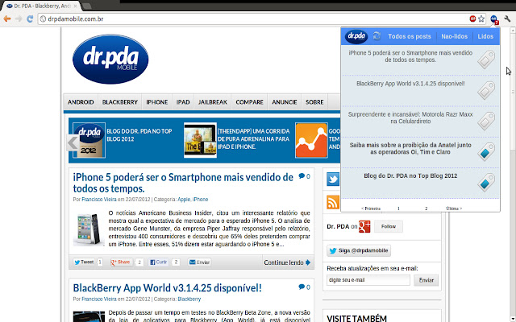Image resolution: width=516 pixels, height=322 pixels.
Task: Go to 'Última >' page in popup
Action: click(454, 208)
